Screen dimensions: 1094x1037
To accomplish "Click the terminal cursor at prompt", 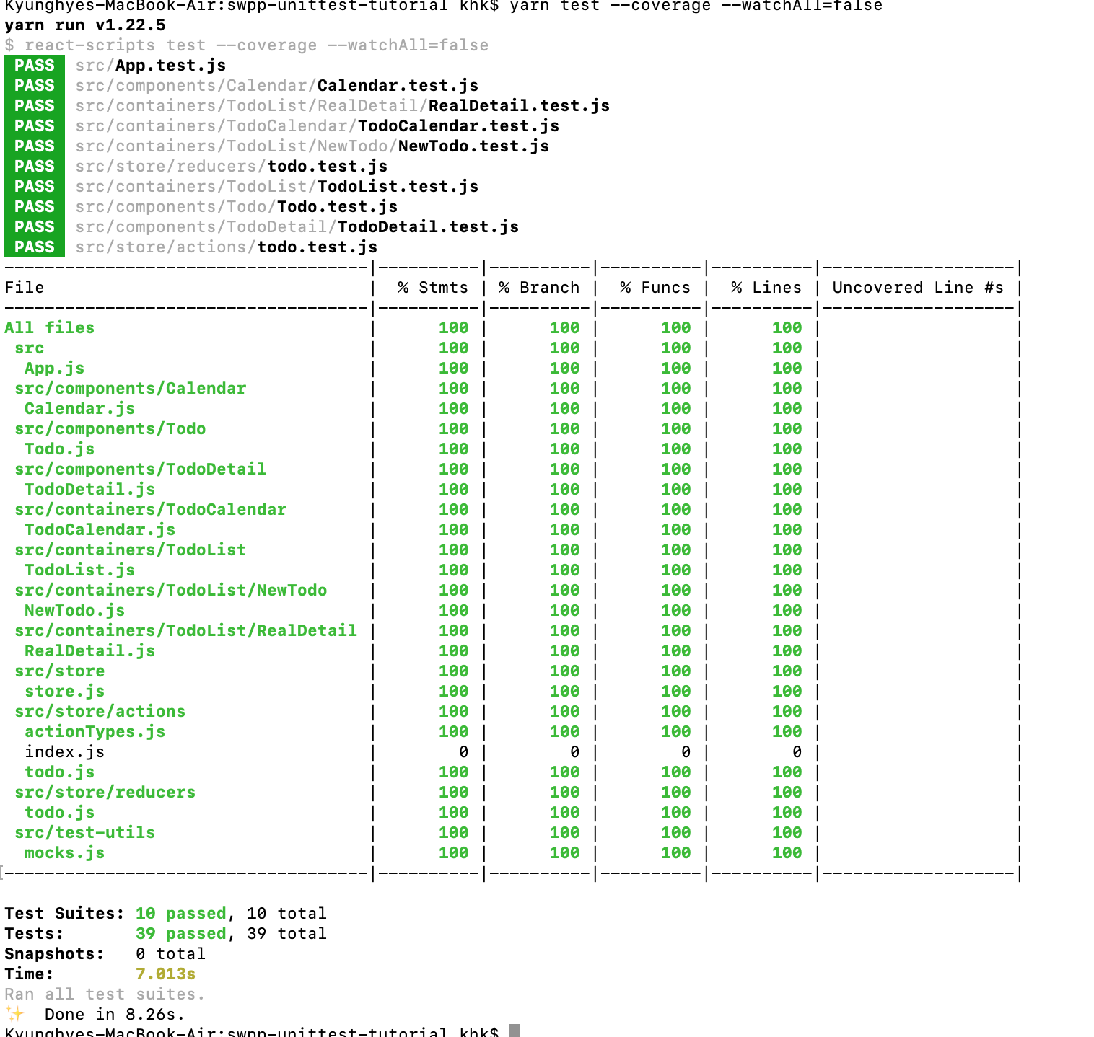I will tap(515, 1031).
